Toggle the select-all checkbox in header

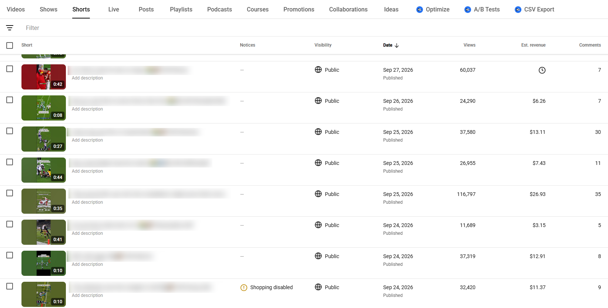[x=10, y=45]
